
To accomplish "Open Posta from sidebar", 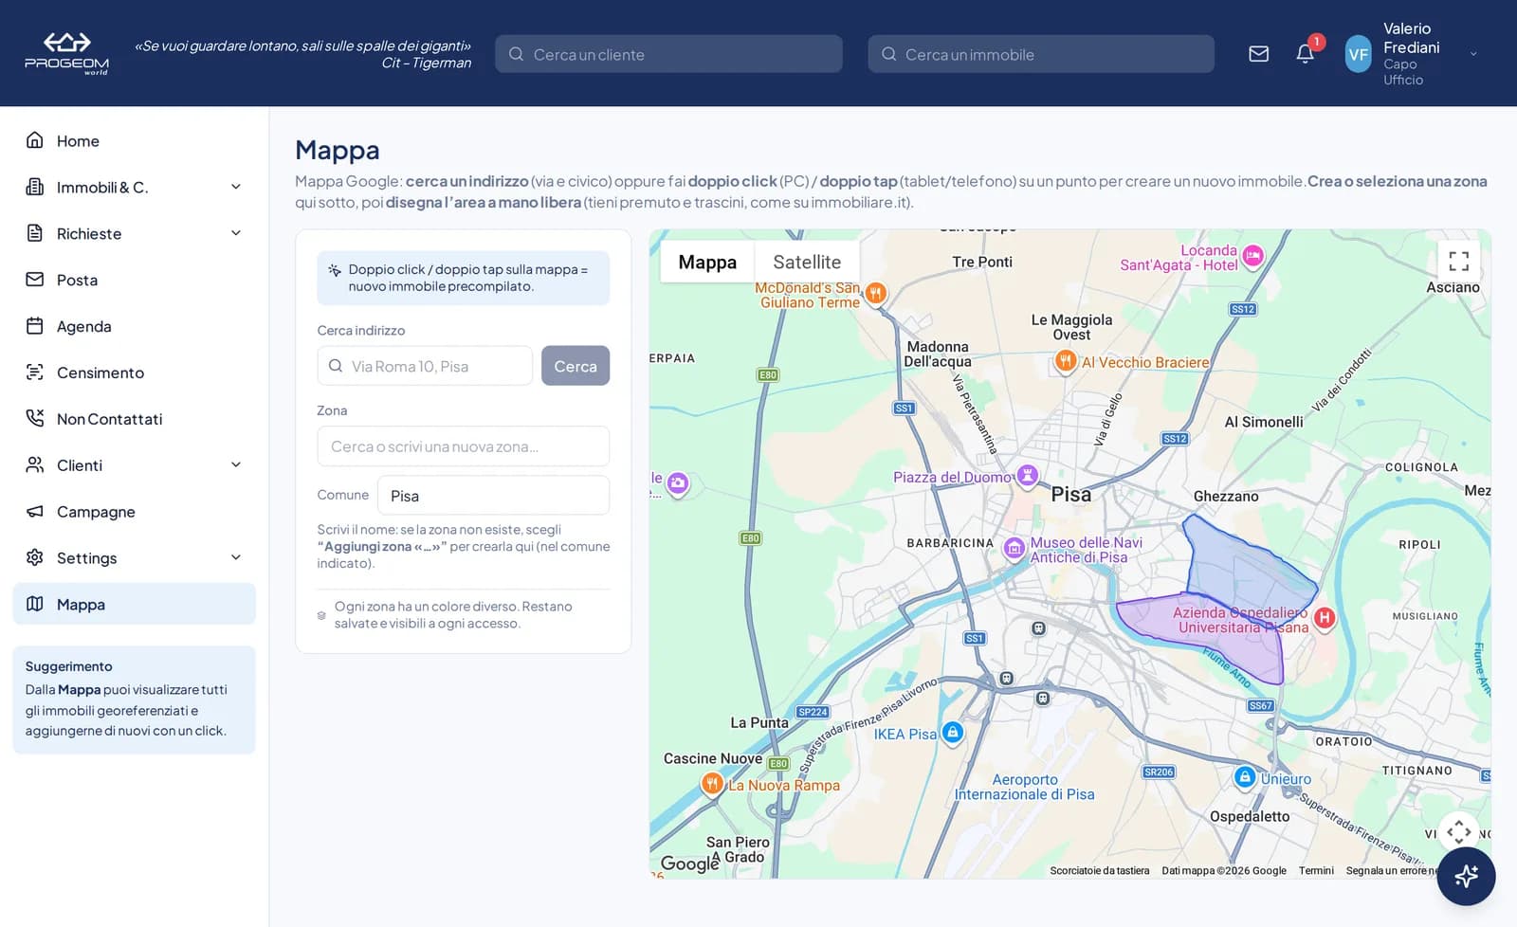I will point(134,280).
